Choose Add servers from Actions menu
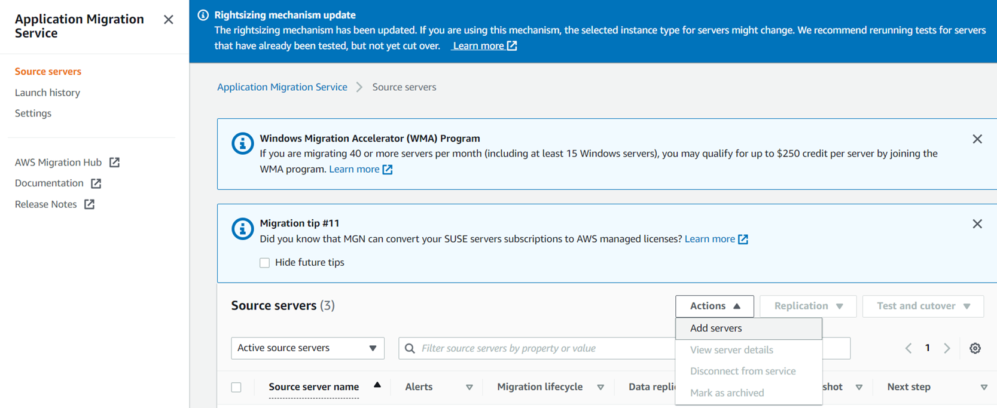Viewport: 997px width, 408px height. click(749, 329)
